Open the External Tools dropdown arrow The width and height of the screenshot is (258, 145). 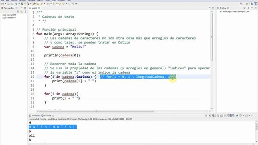pos(31,4)
